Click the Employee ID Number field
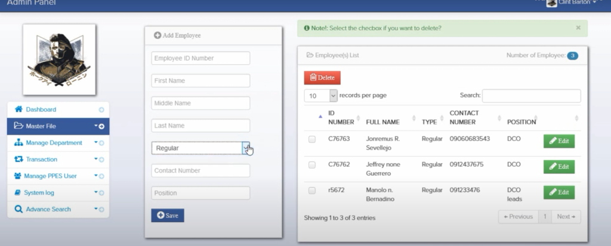The height and width of the screenshot is (246, 611). [x=200, y=58]
